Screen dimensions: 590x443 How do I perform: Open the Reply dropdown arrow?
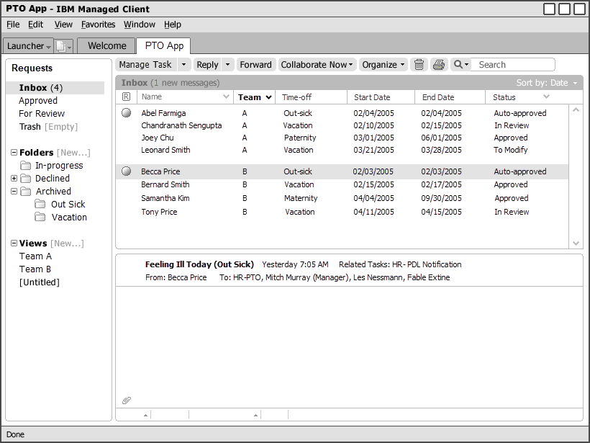pyautogui.click(x=227, y=65)
